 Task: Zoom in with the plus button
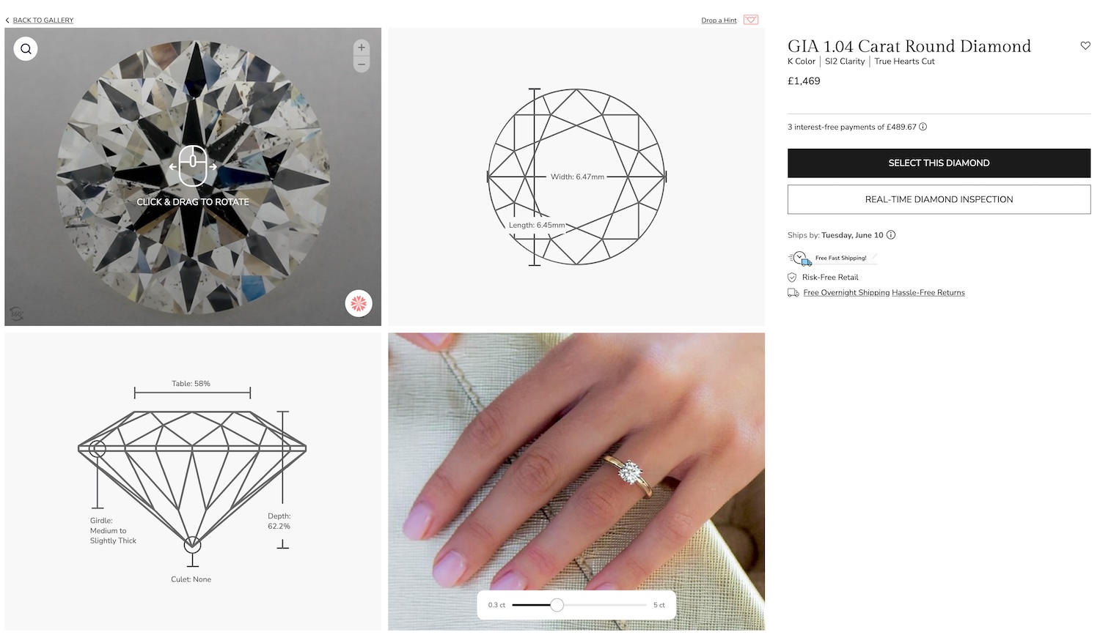pyautogui.click(x=361, y=48)
